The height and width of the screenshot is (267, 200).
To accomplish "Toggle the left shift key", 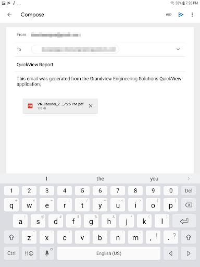I will click(x=11, y=237).
